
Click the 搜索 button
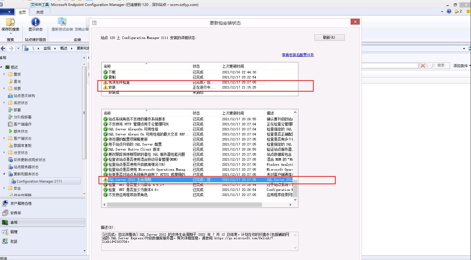(439, 66)
